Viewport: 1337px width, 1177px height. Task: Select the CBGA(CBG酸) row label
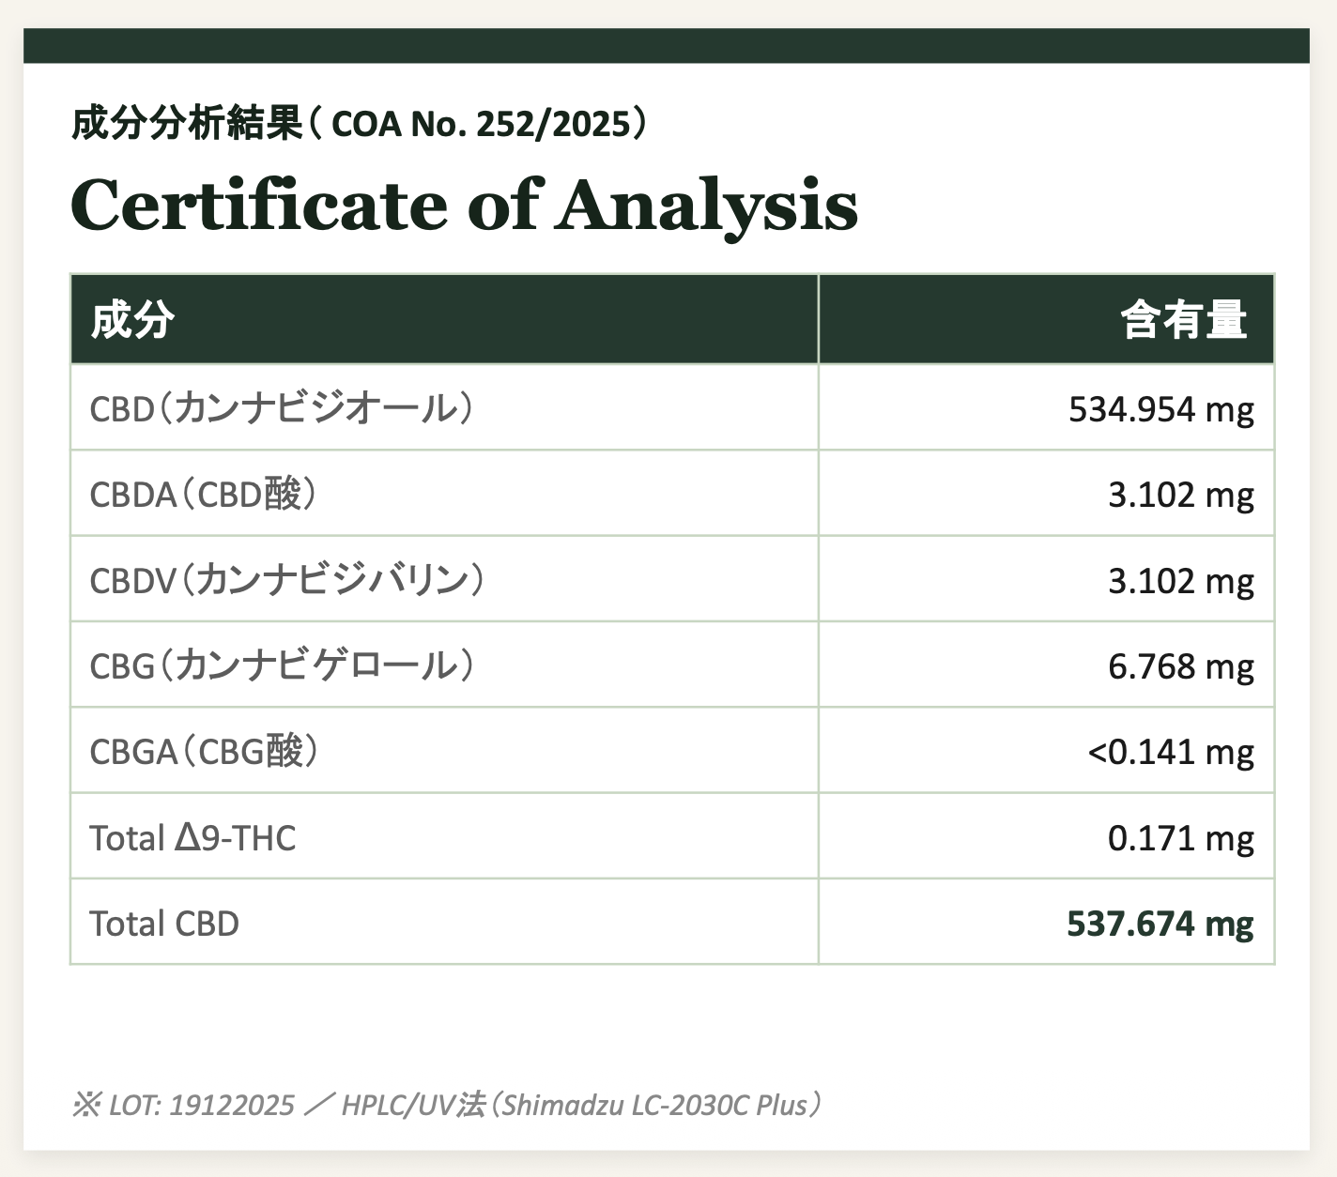click(x=204, y=752)
